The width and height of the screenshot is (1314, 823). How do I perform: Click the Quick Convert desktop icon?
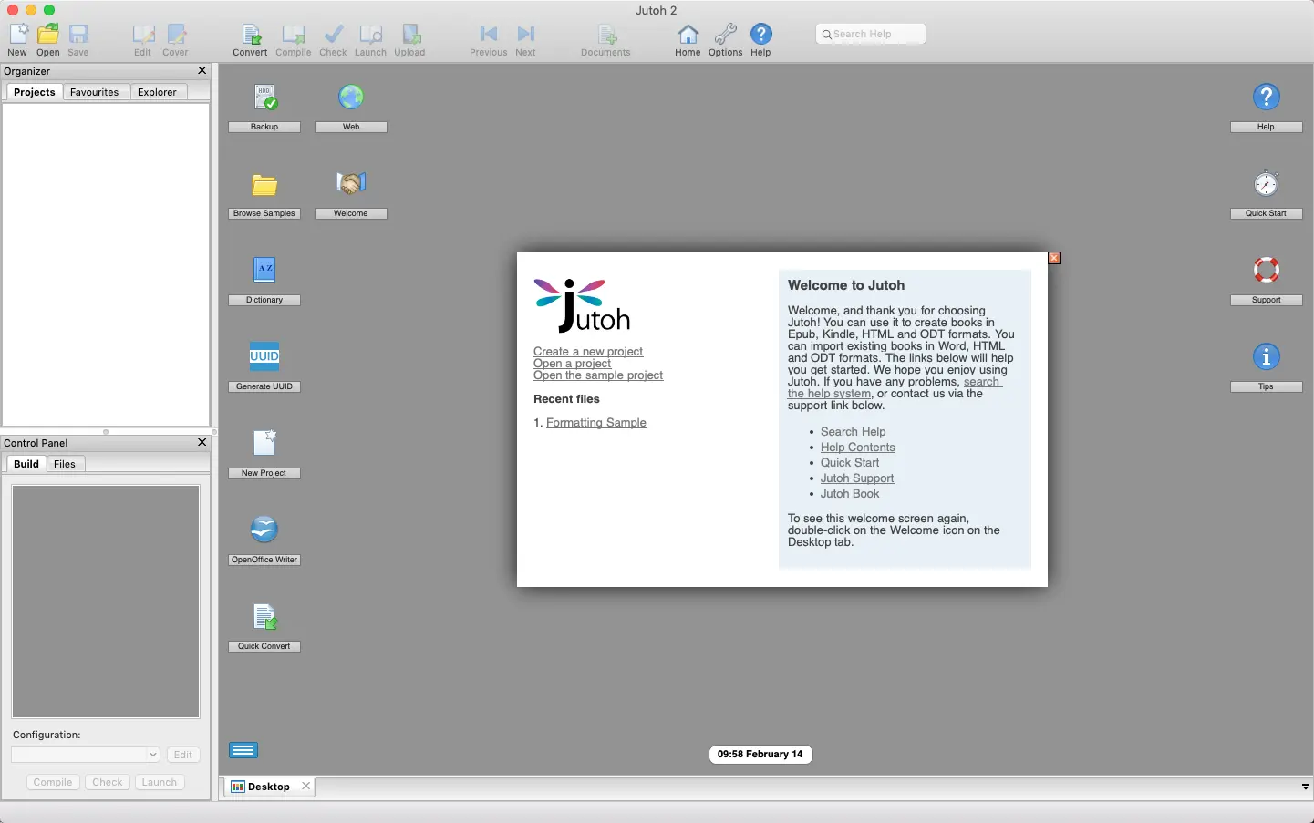(x=264, y=617)
